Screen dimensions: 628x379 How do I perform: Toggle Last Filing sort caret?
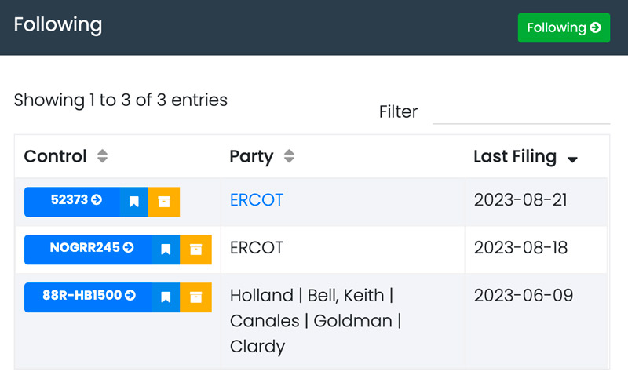572,160
